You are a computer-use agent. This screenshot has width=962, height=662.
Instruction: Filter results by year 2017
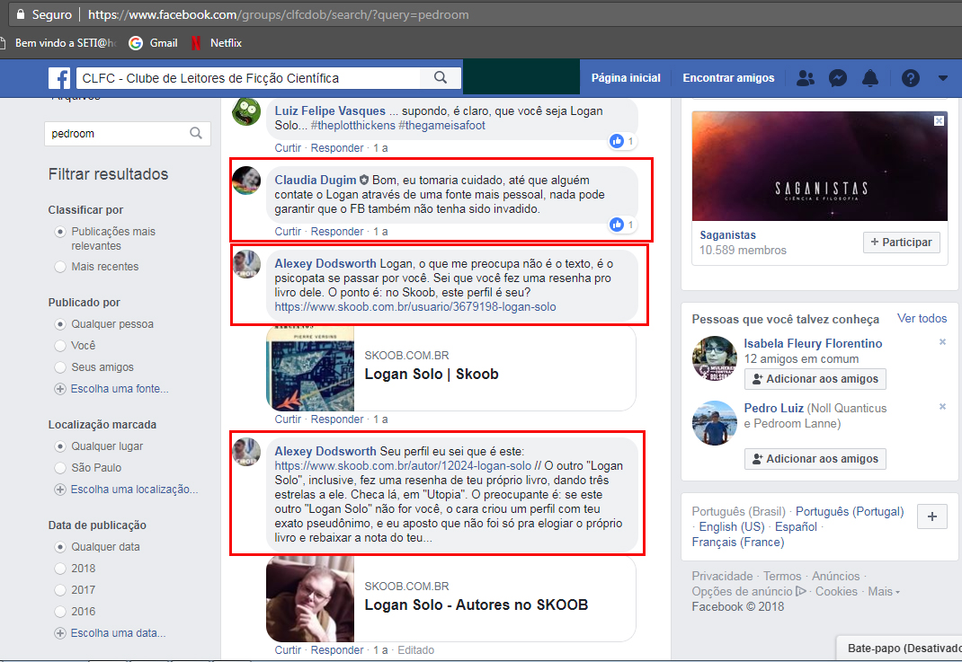[59, 590]
